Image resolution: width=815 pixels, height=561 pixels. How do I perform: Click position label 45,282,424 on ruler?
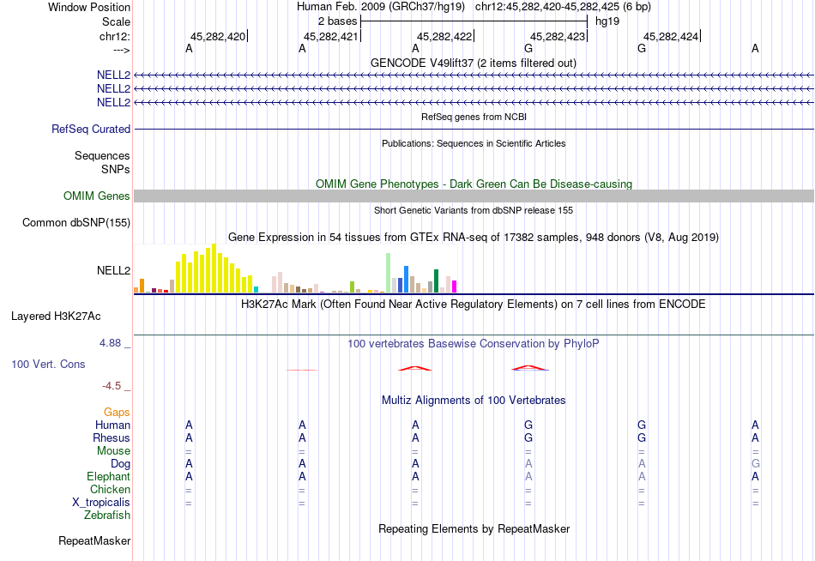point(671,36)
